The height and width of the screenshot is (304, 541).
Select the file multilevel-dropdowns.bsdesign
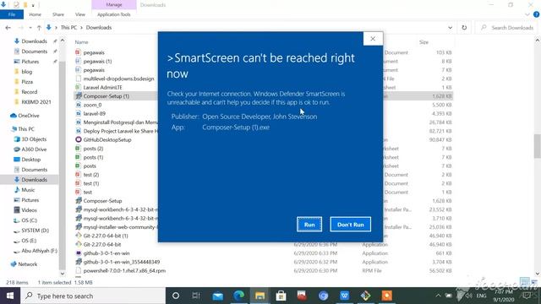[118, 79]
